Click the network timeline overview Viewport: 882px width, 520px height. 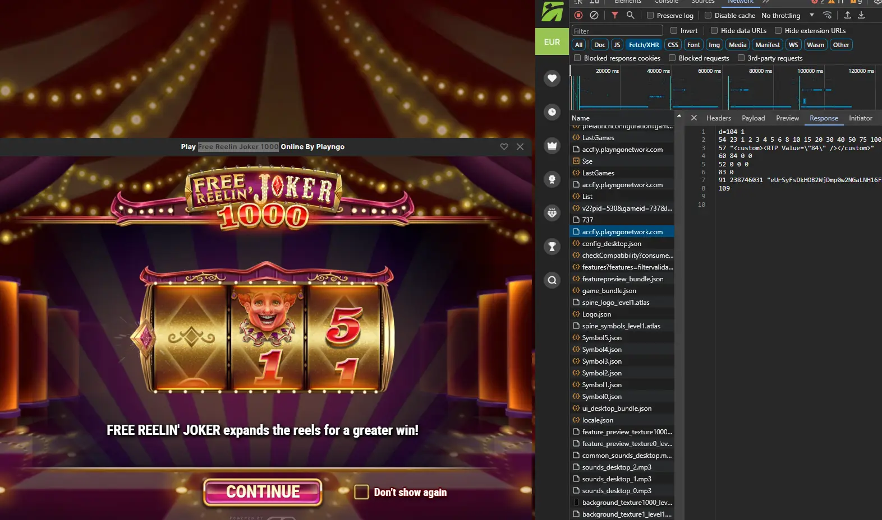tap(725, 87)
